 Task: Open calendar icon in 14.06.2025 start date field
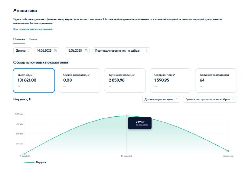click(55, 50)
